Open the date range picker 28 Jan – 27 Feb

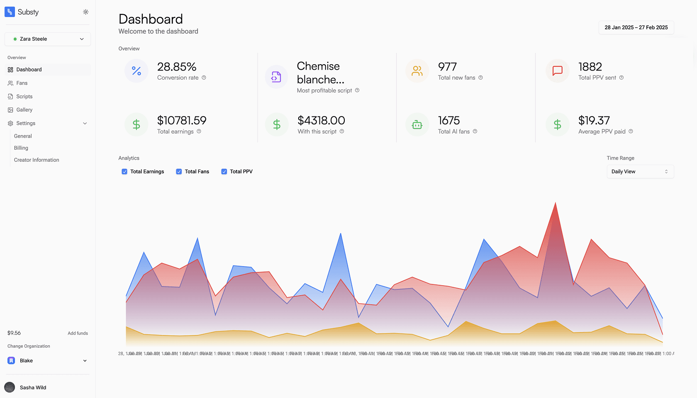point(636,27)
